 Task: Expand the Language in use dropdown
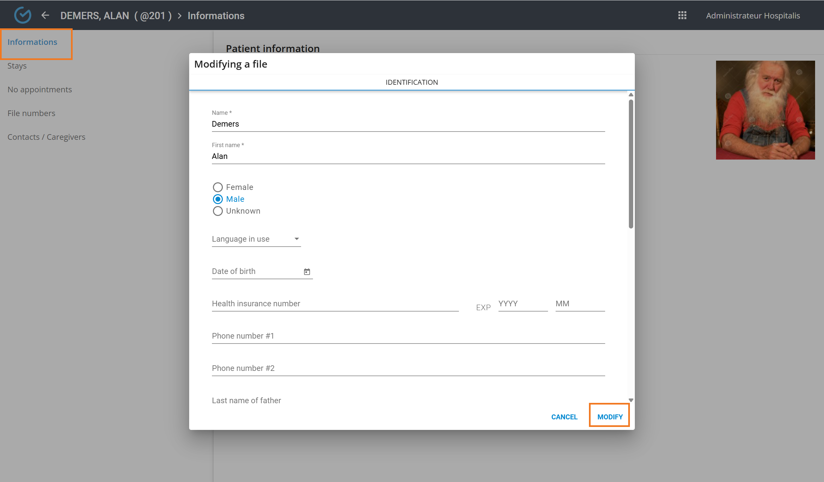pos(256,239)
